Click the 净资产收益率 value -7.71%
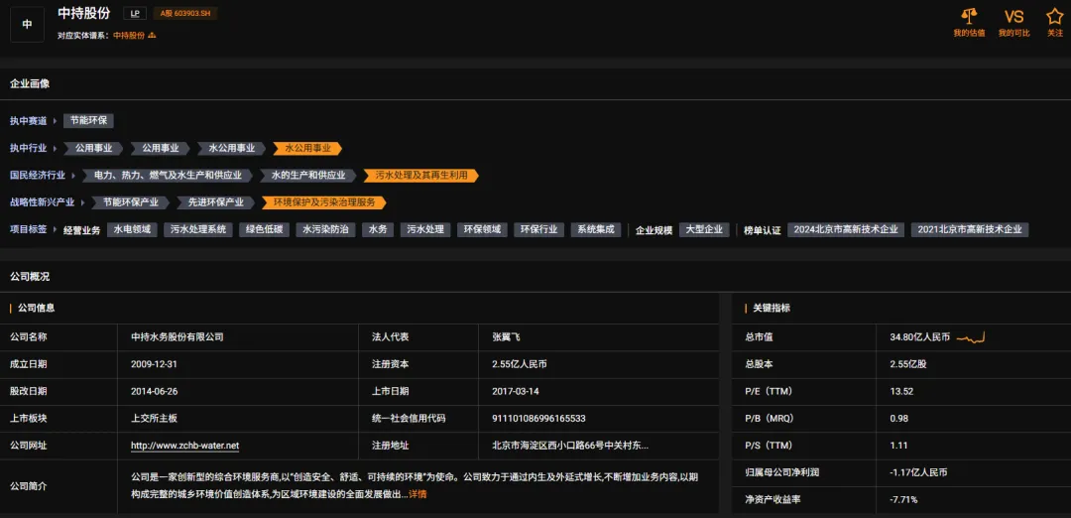 (x=903, y=499)
